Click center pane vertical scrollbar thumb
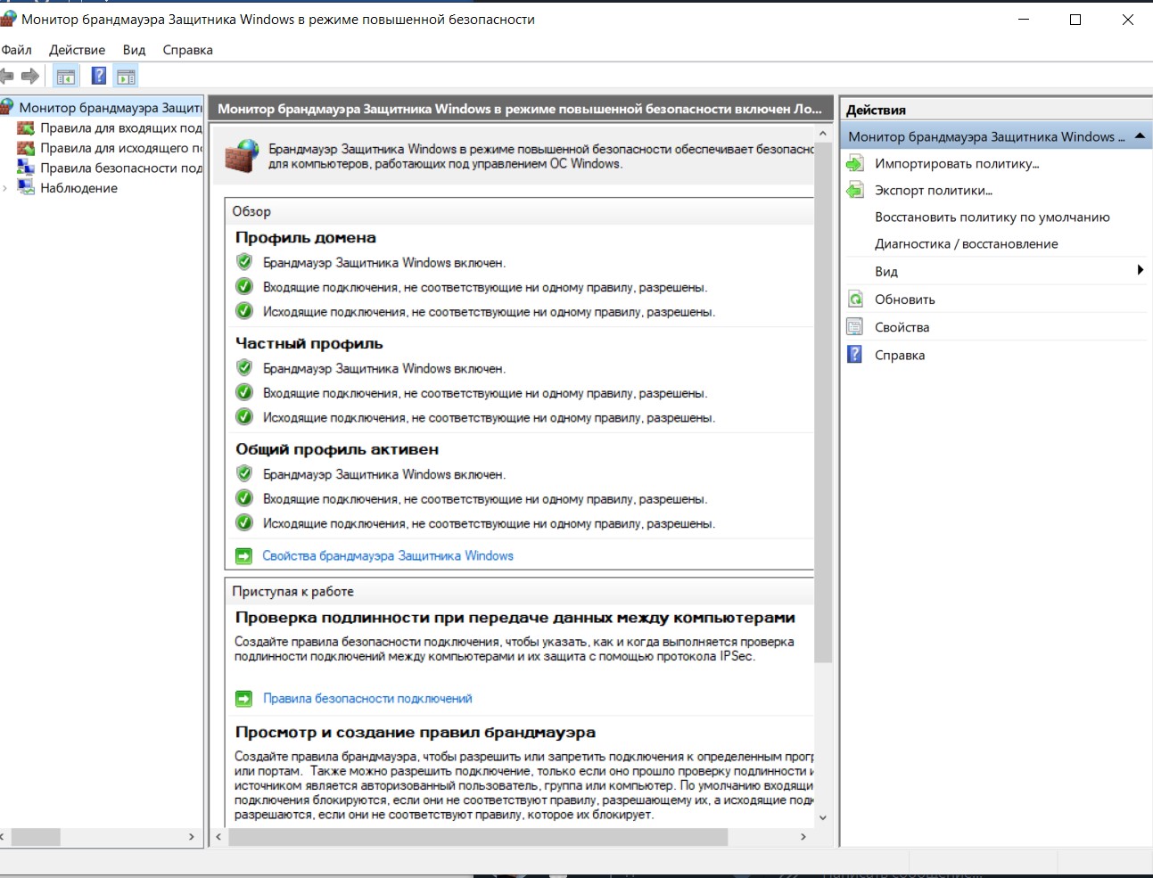Viewport: 1153px width, 878px height. click(823, 403)
